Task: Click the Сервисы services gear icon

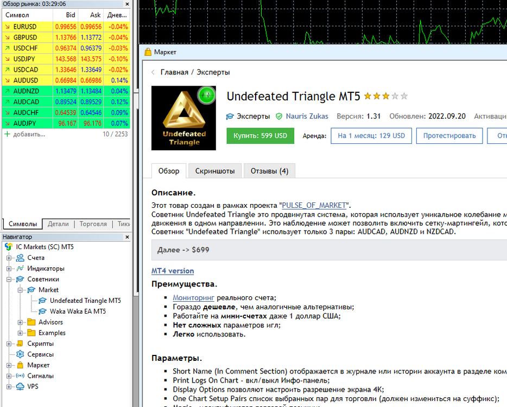Action: pyautogui.click(x=20, y=354)
